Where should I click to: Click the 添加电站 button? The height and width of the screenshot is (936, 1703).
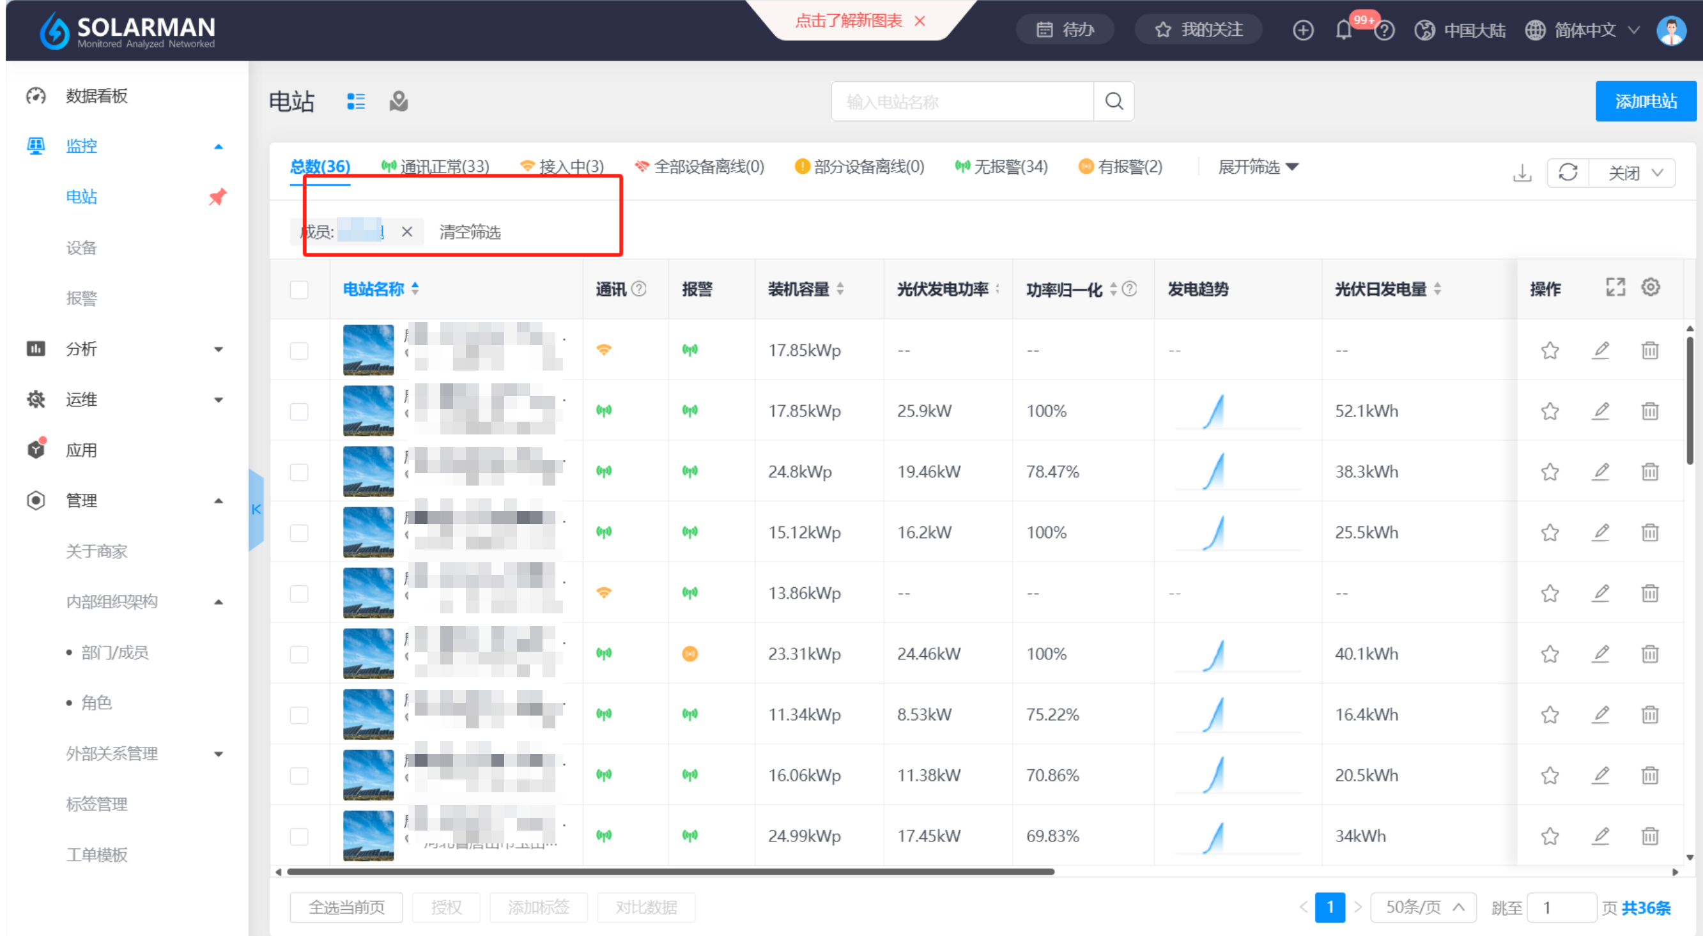click(1645, 101)
